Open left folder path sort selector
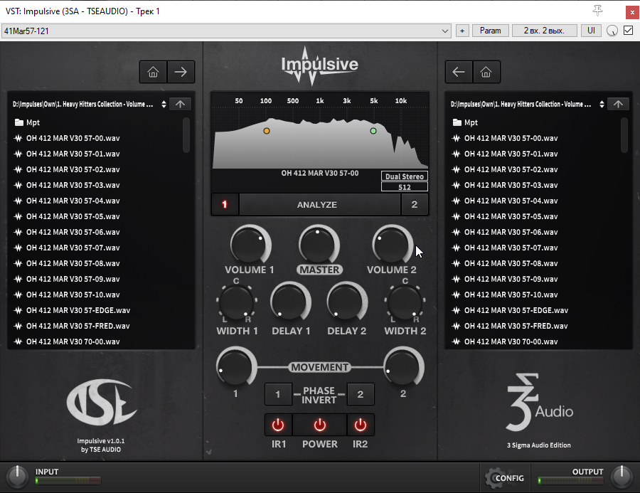Image resolution: width=640 pixels, height=493 pixels. pos(164,104)
